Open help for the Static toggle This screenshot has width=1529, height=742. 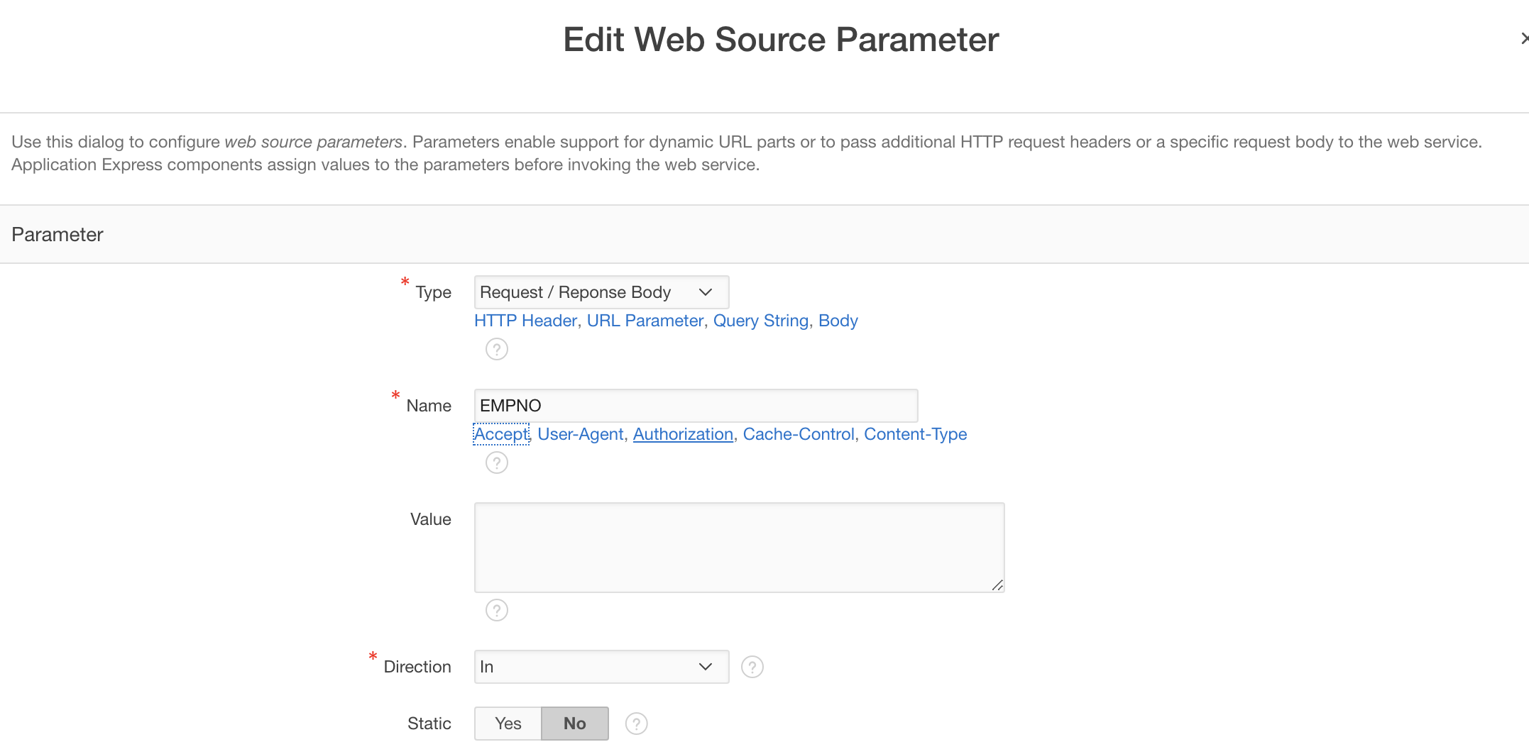tap(636, 724)
